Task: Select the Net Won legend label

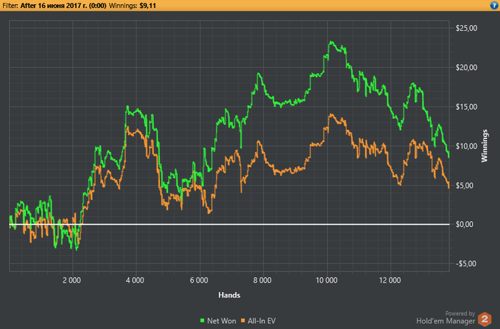Action: tap(221, 321)
